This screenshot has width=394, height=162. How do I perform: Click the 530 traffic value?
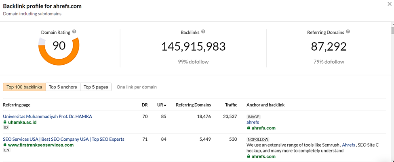pyautogui.click(x=233, y=139)
